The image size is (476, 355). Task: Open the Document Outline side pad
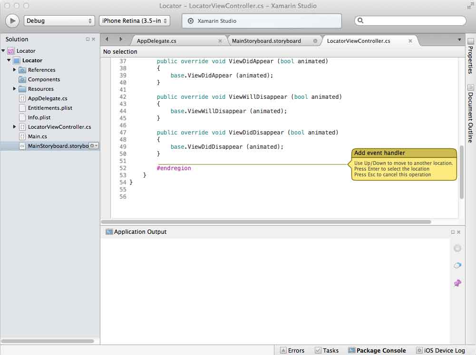[x=471, y=114]
